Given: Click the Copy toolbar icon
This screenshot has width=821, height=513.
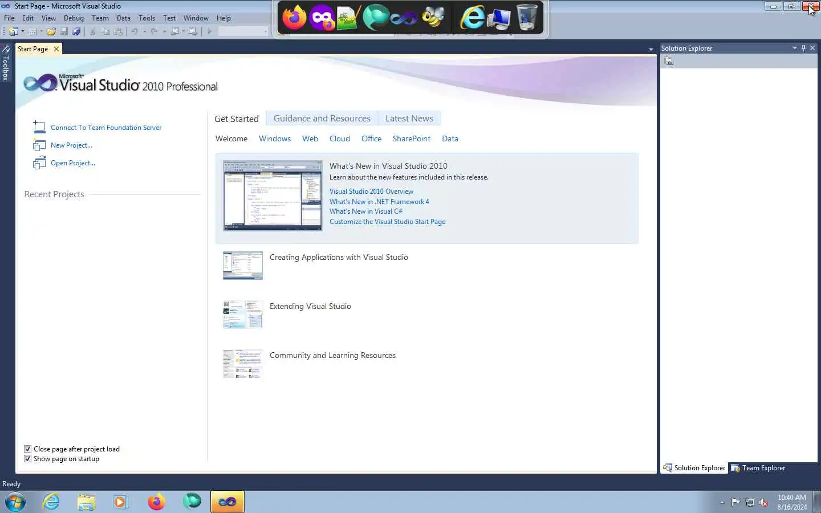Looking at the screenshot, I should point(105,32).
